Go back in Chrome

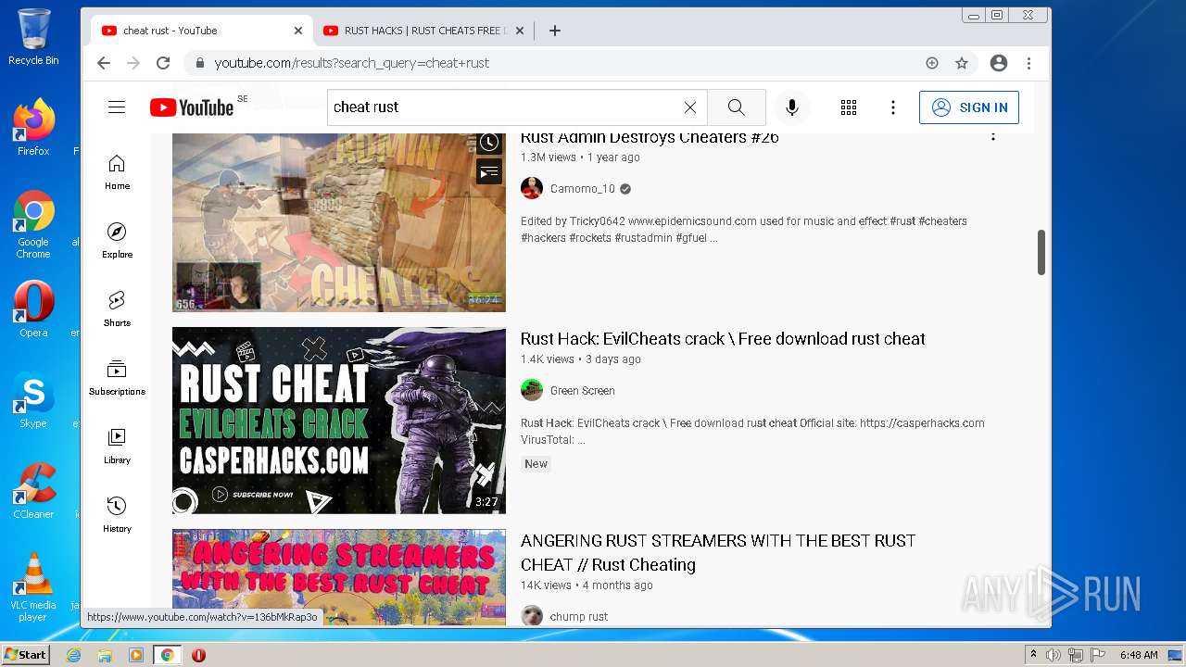(104, 63)
